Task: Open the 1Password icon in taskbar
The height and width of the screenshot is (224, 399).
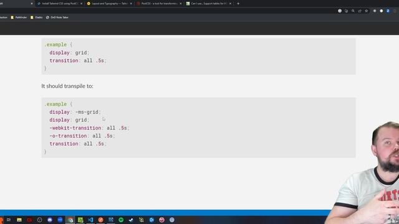Action: (x=172, y=220)
